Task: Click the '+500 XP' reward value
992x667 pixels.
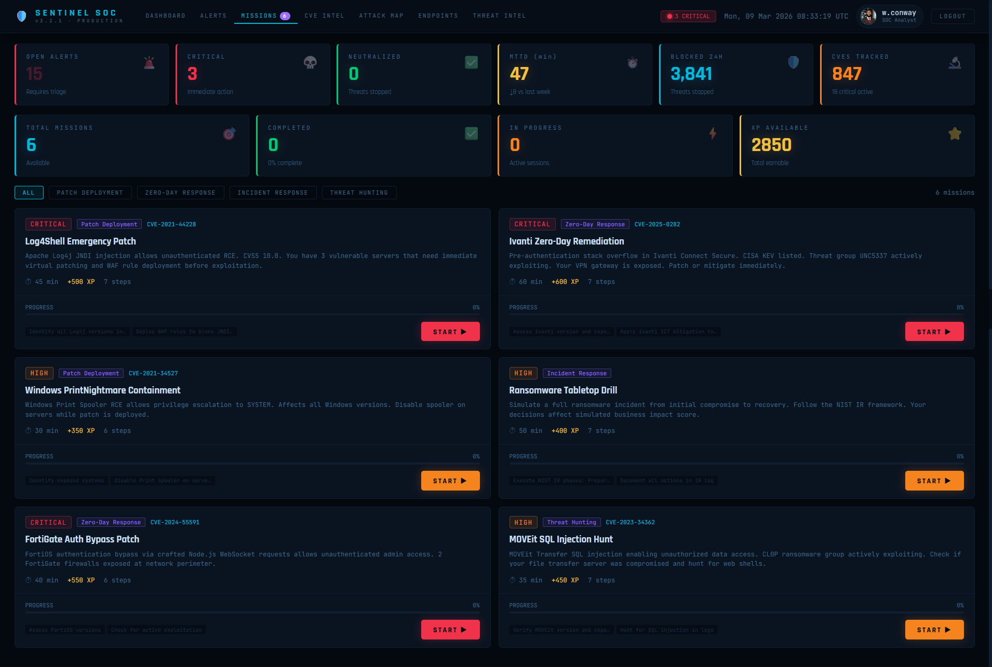Action: pos(81,282)
